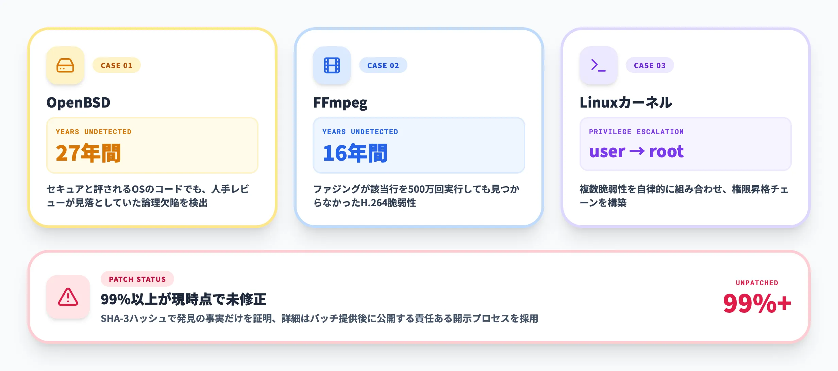Click the FFmpeg card title
This screenshot has width=838, height=371.
(340, 102)
